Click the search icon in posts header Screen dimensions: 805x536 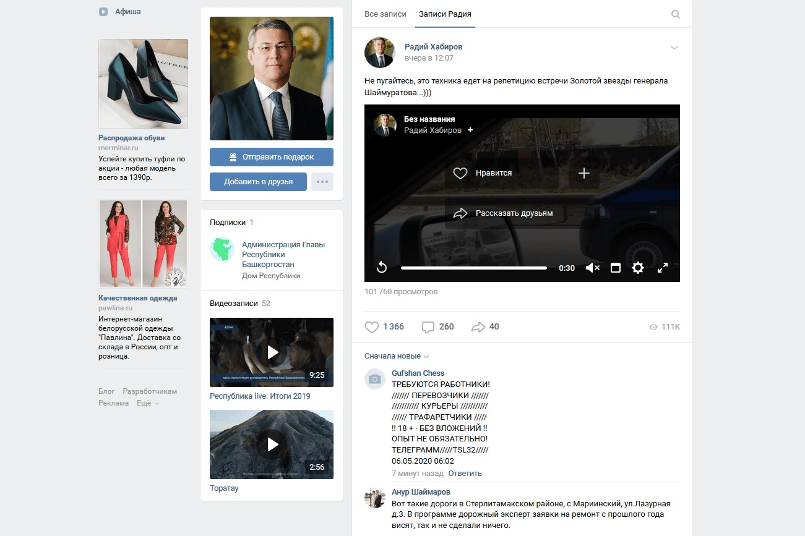click(675, 14)
